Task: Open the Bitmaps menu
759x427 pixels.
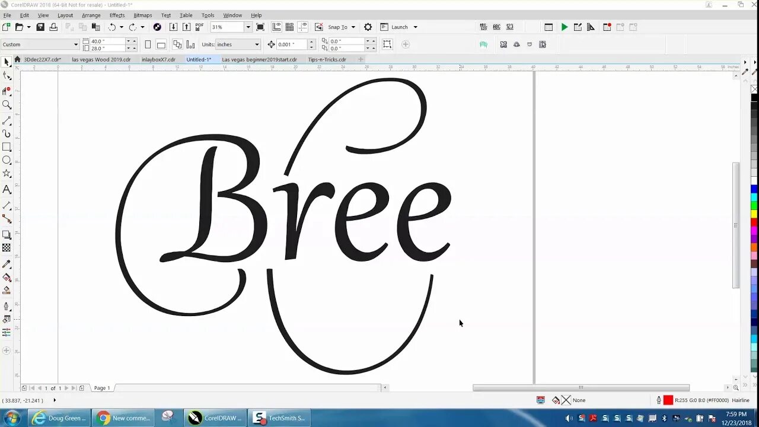Action: [x=143, y=15]
